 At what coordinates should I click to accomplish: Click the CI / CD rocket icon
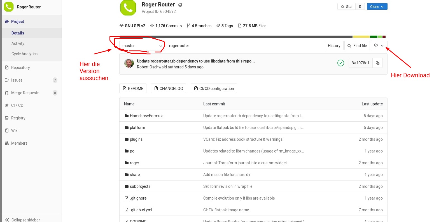tap(7, 105)
